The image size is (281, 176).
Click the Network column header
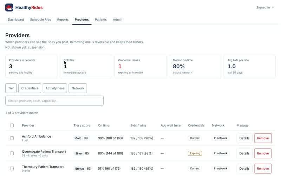click(218, 125)
